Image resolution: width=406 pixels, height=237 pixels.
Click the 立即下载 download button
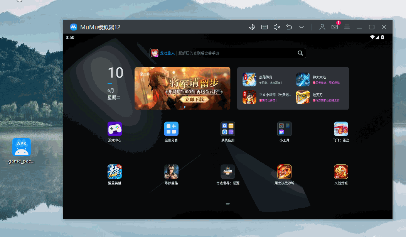[x=194, y=99]
